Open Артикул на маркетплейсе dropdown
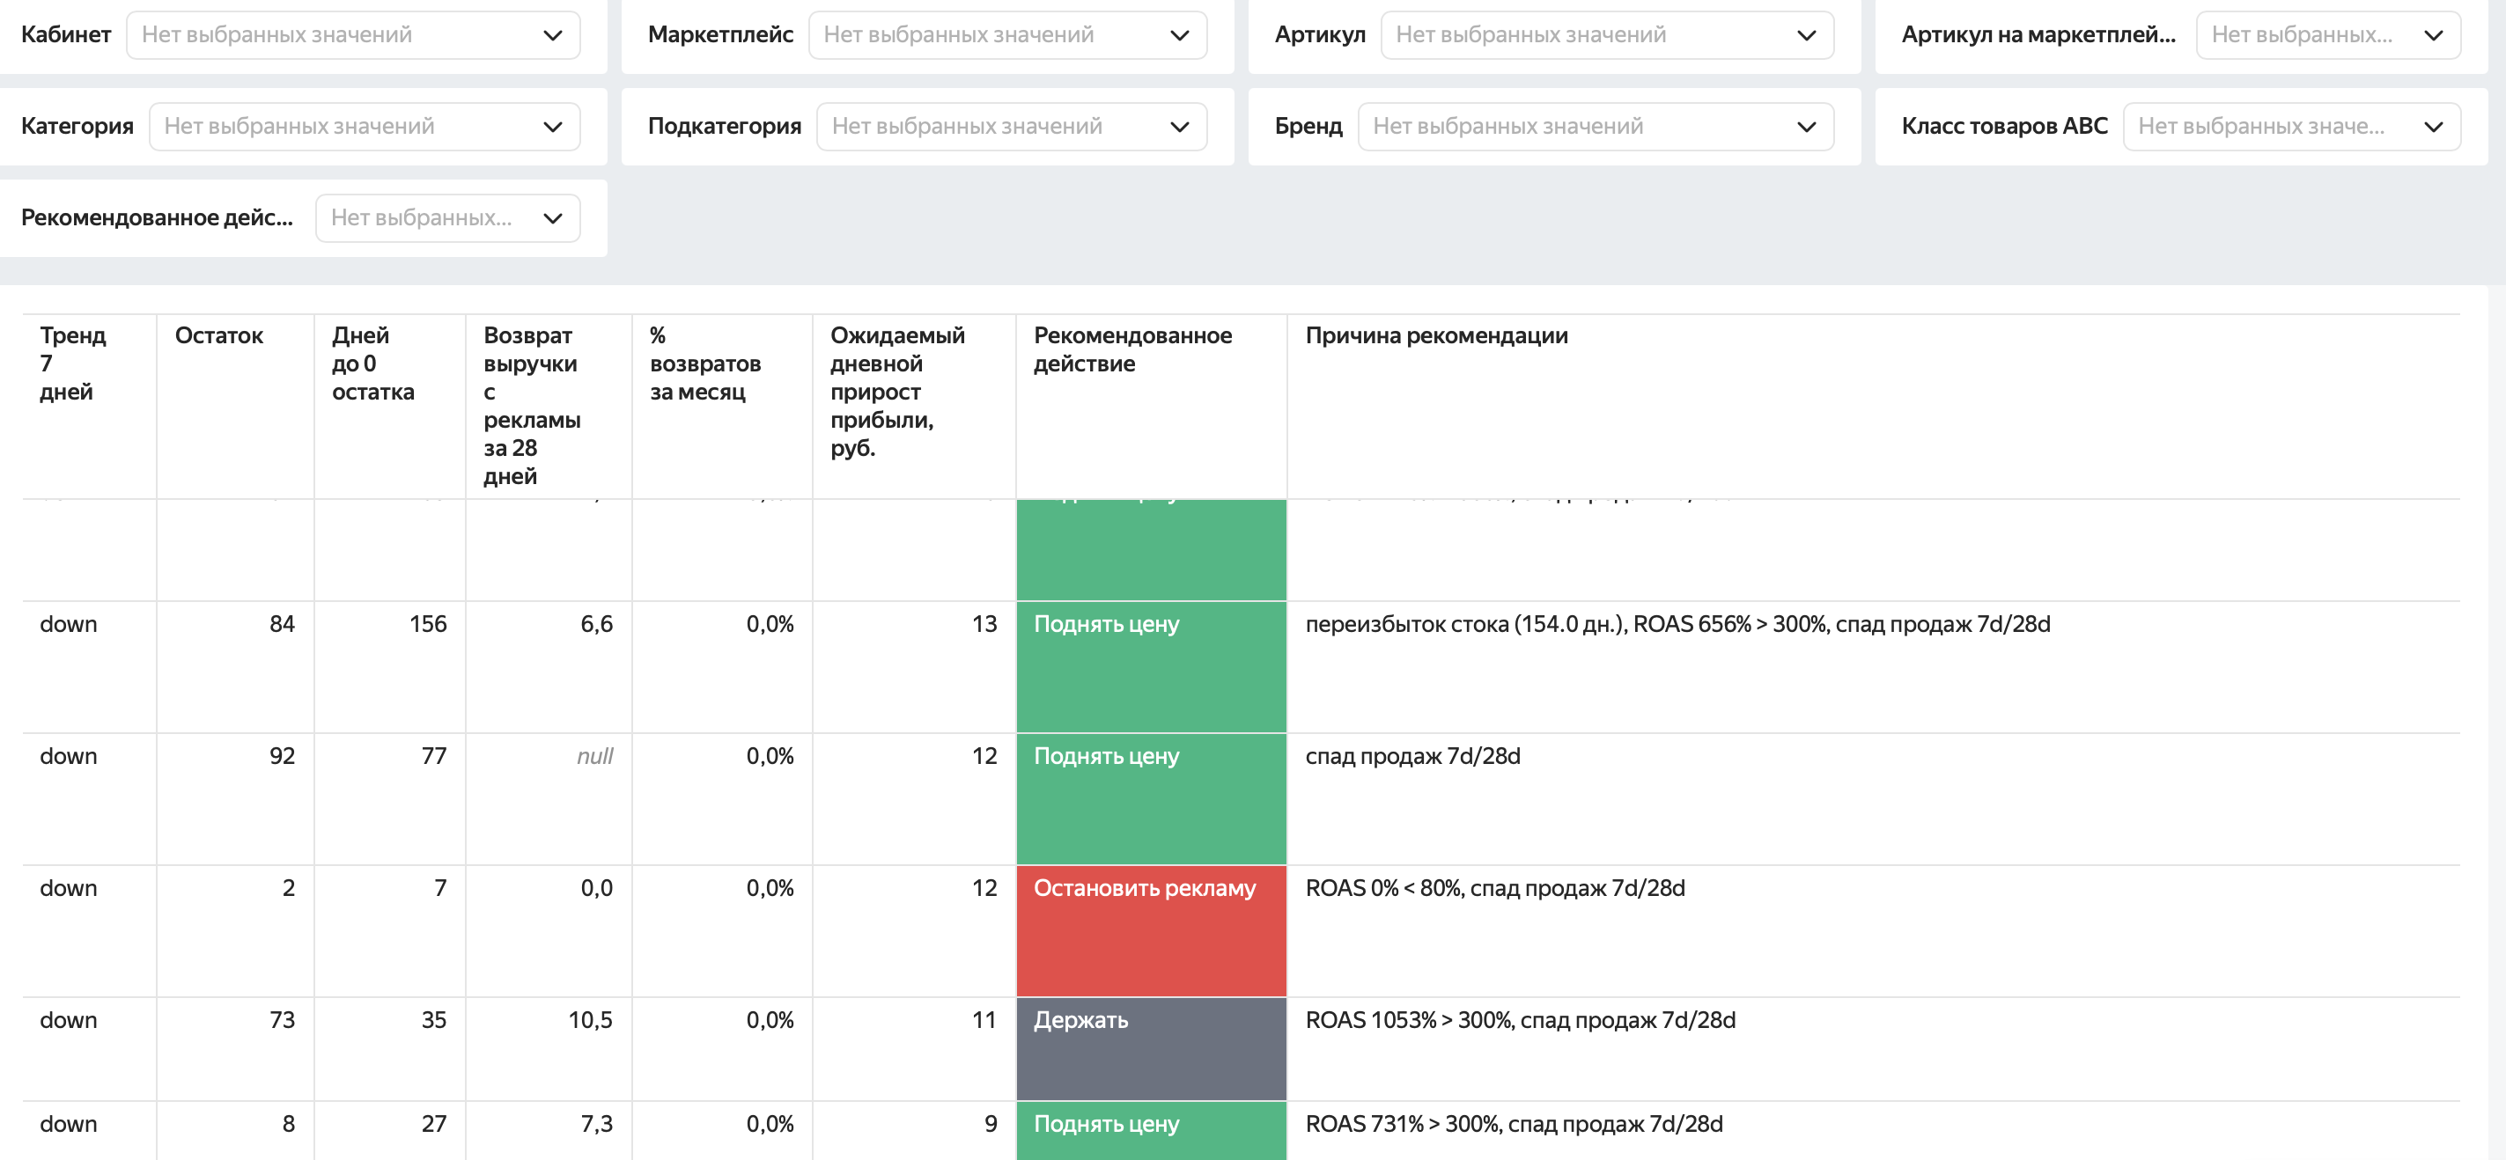Image resolution: width=2506 pixels, height=1160 pixels. click(2328, 35)
